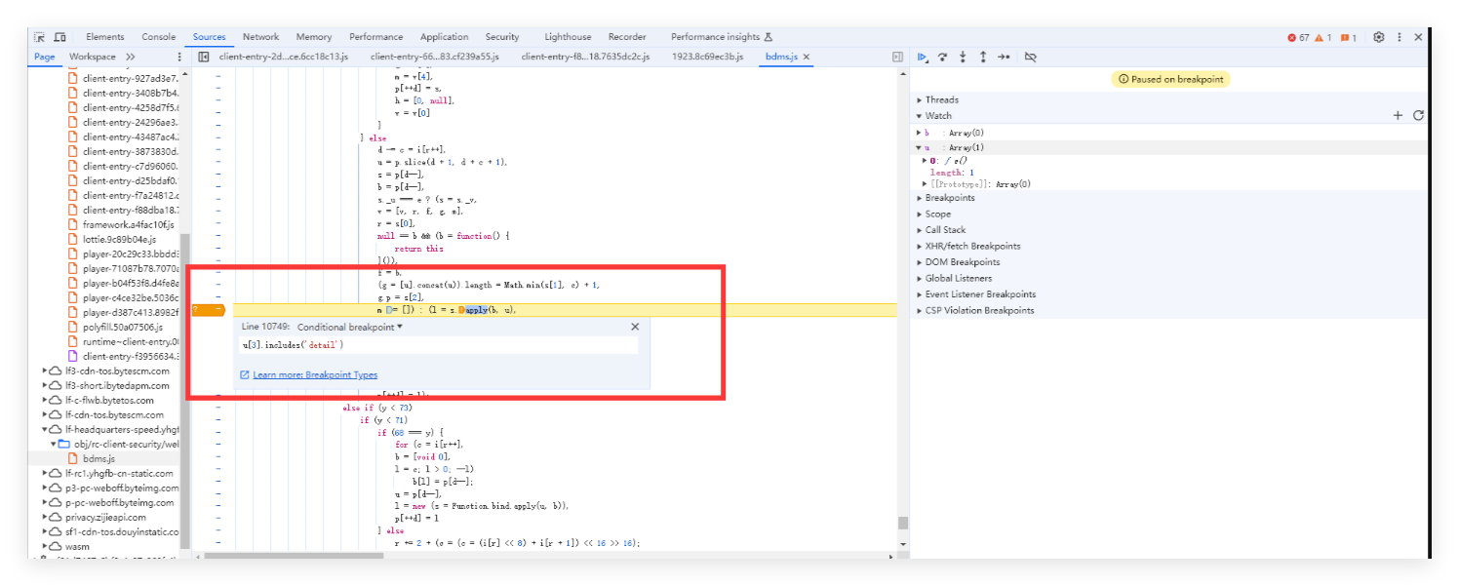Expand the CSP Violation Breakpoints section
Screen dimensions: 1459x586
[x=974, y=310]
